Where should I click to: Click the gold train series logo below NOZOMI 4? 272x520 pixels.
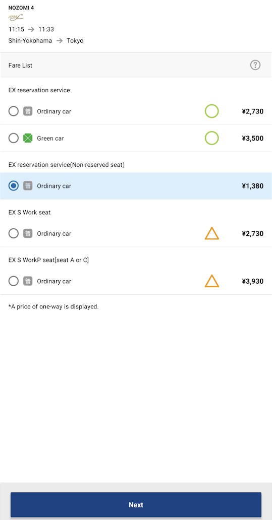[16, 18]
